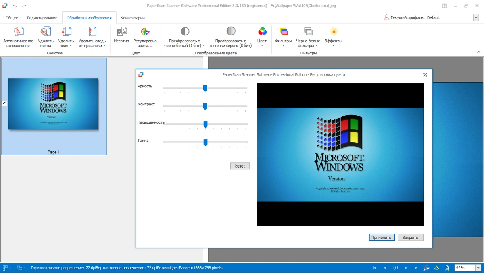Click the layout icon in status bar
The width and height of the screenshot is (484, 273).
coord(20,268)
